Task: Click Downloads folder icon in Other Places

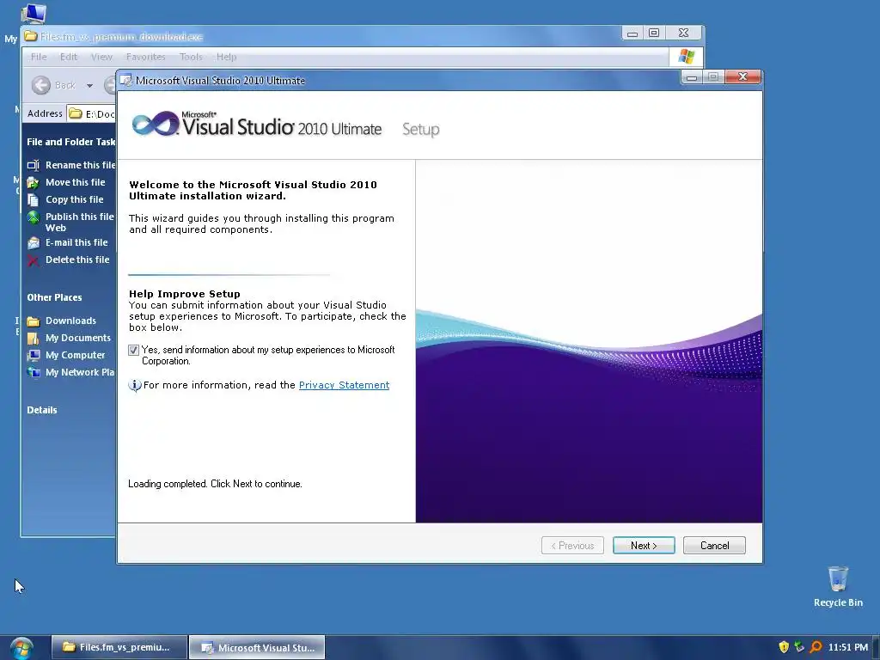Action: pos(34,321)
